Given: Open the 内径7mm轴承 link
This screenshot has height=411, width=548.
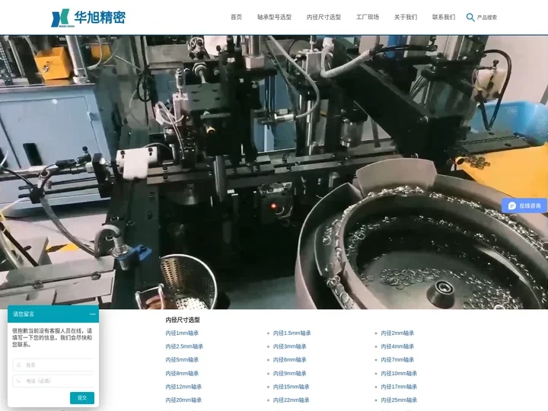Looking at the screenshot, I should pos(397,359).
